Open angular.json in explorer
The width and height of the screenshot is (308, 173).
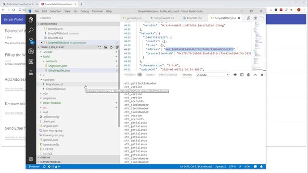[51, 126]
